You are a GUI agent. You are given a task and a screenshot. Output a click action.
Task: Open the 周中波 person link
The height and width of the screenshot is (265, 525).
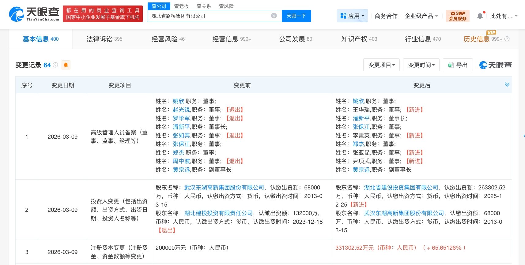(x=181, y=161)
